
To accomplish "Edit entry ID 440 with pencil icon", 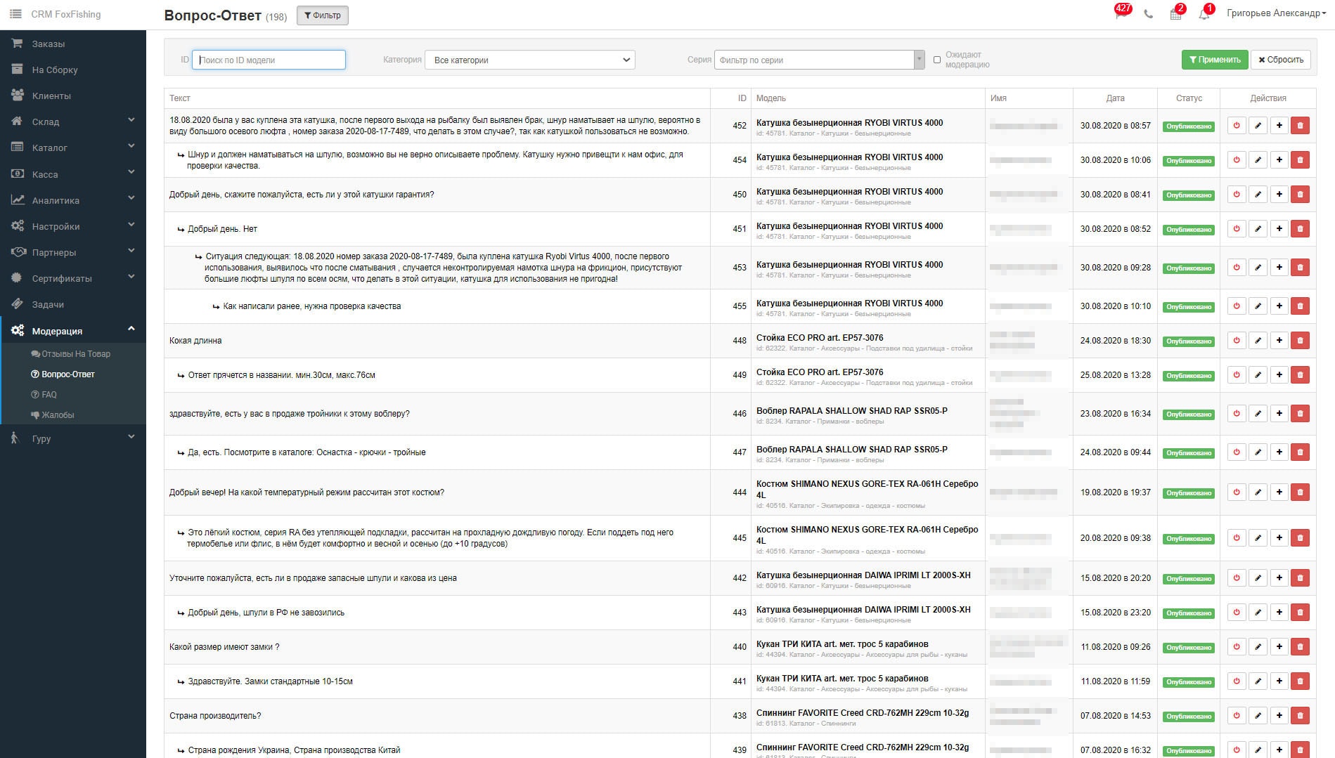I will click(1258, 647).
